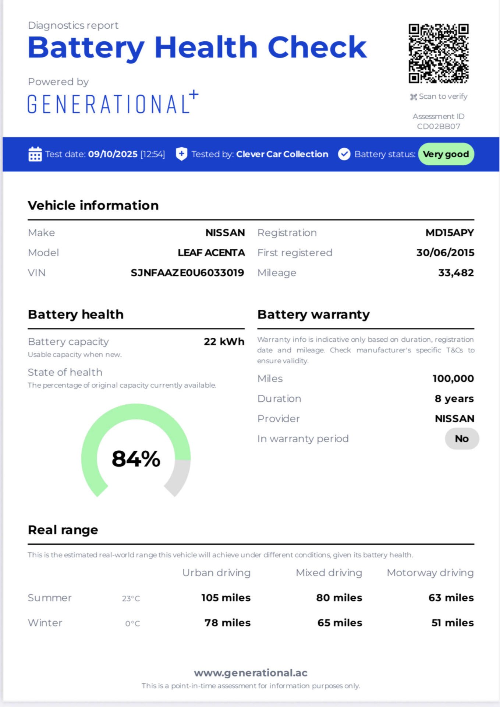Click the calendar icon beside Test date
The width and height of the screenshot is (500, 707).
35,154
